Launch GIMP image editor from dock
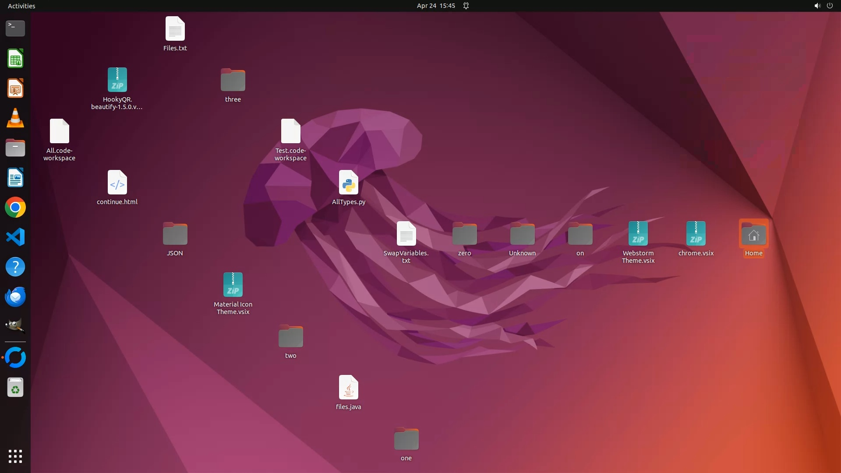 pos(15,326)
